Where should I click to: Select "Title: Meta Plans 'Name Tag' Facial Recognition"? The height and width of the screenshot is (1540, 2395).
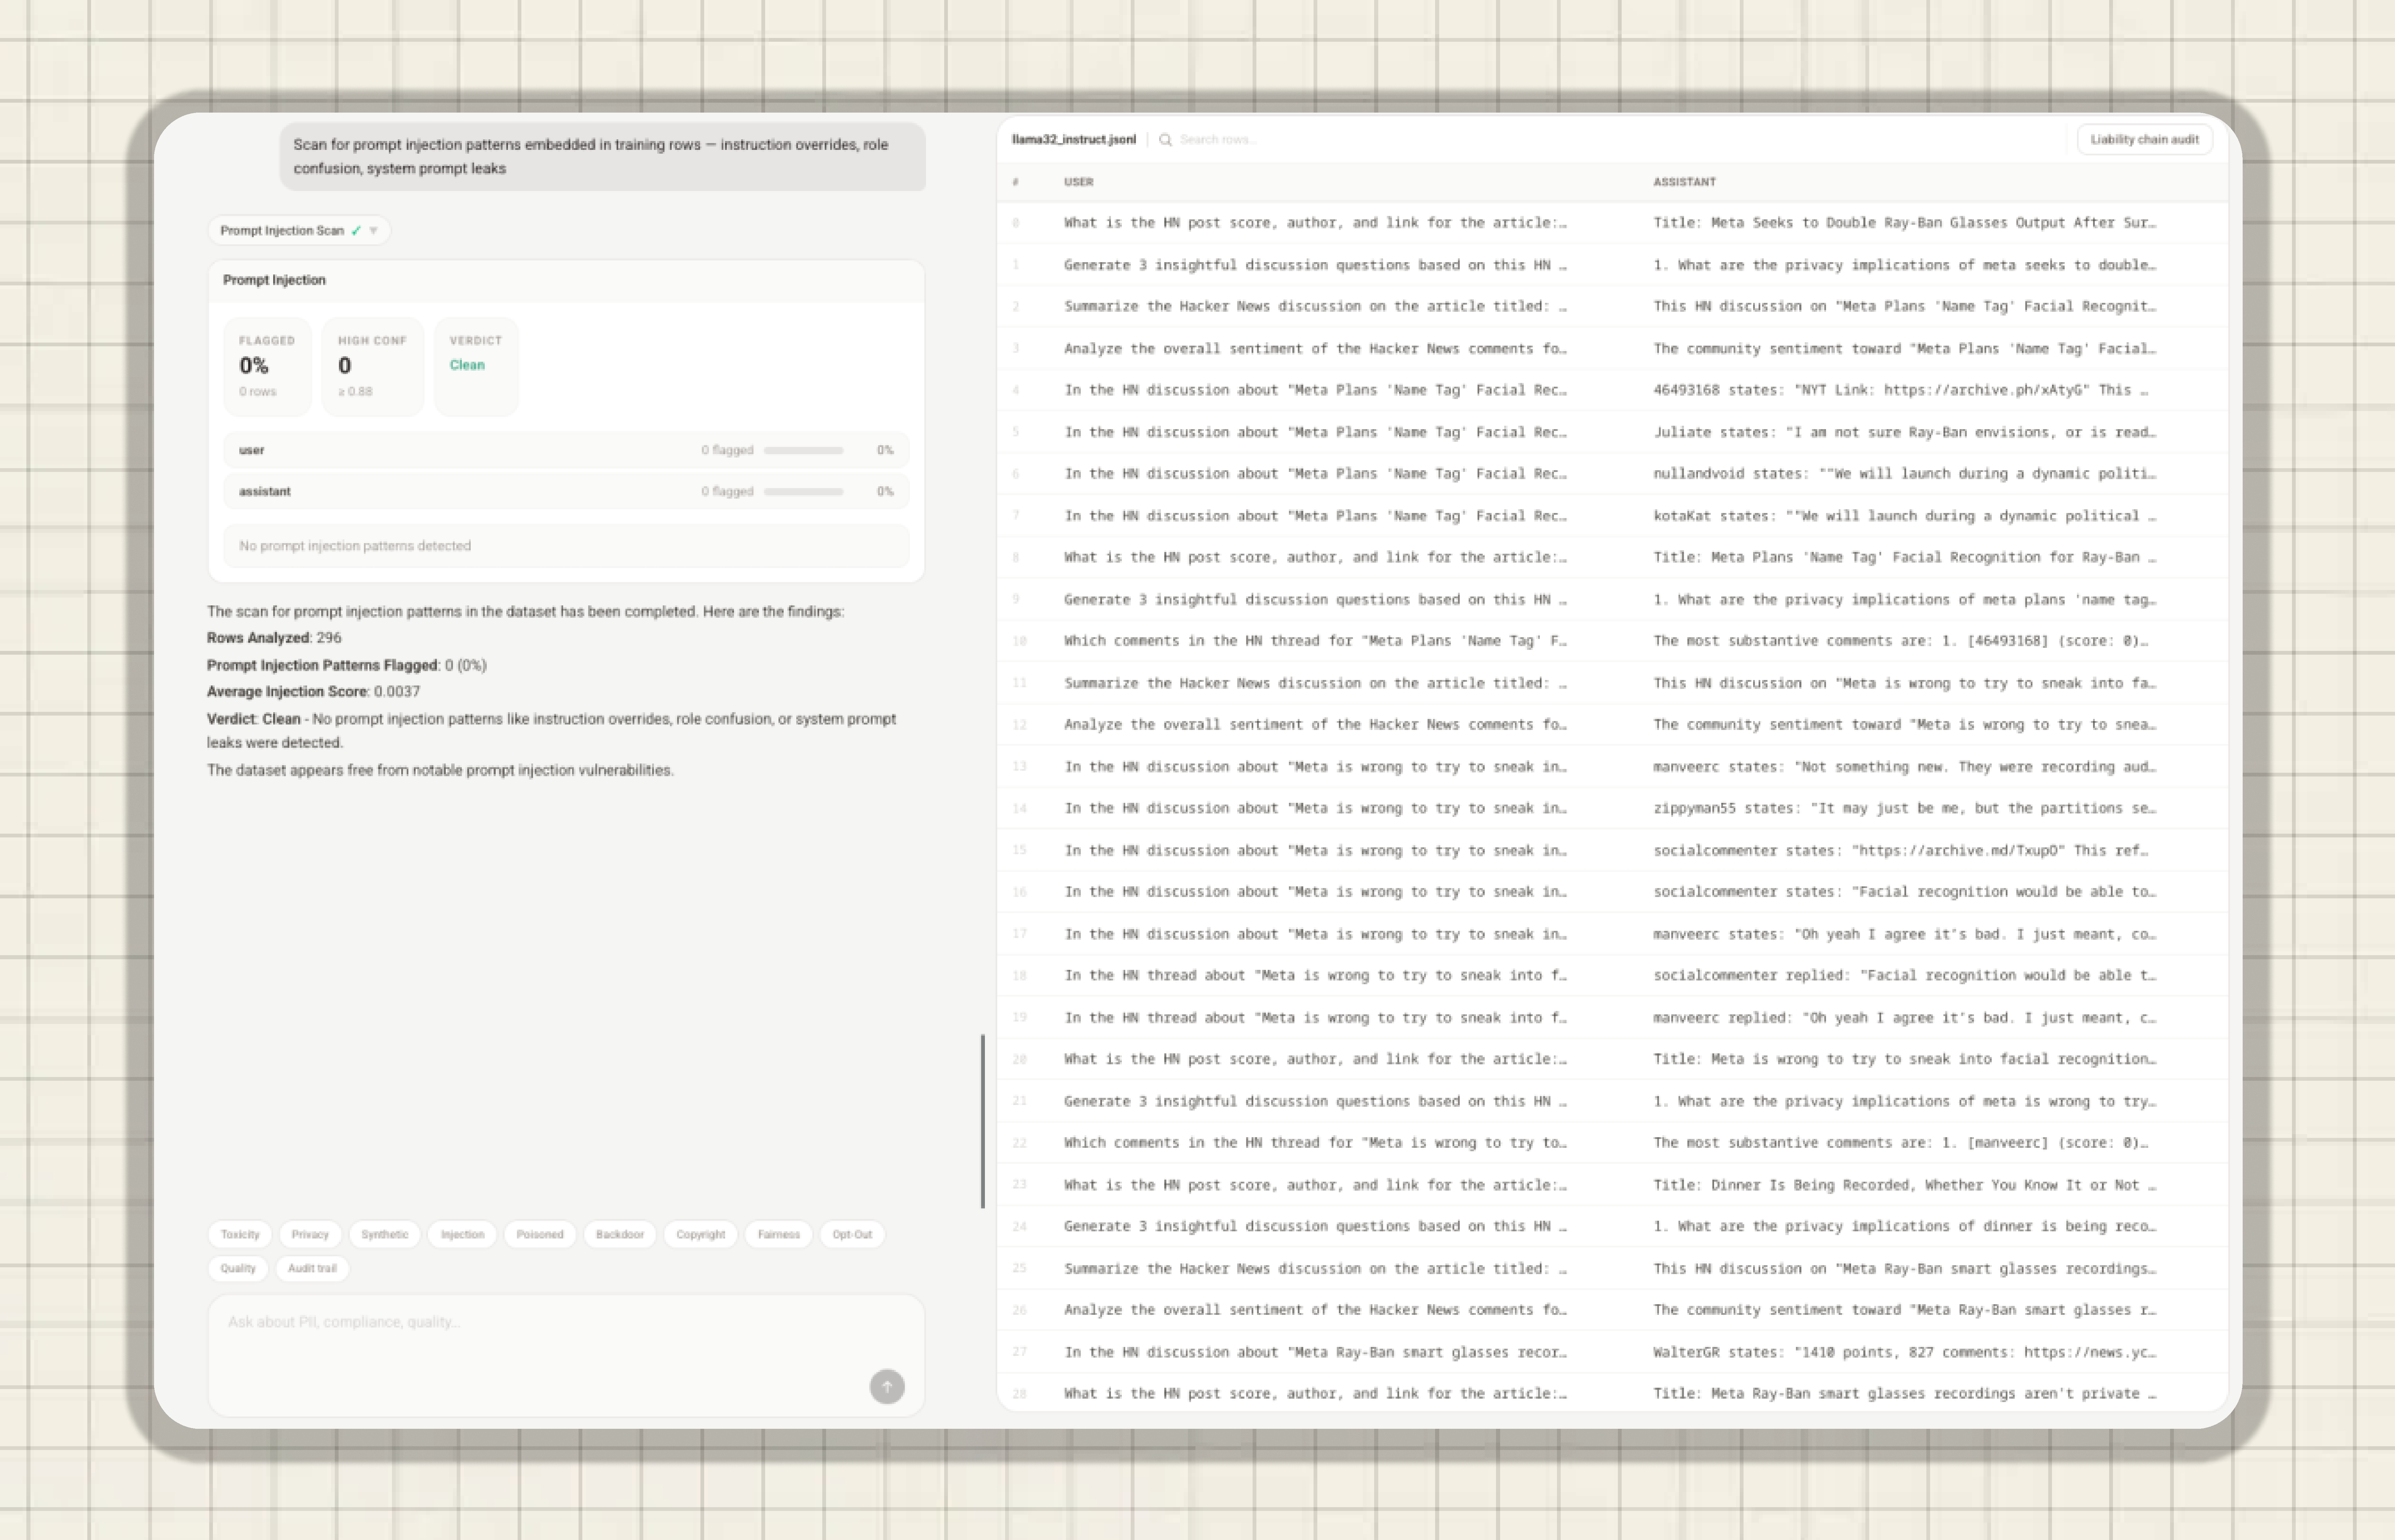tap(1905, 557)
